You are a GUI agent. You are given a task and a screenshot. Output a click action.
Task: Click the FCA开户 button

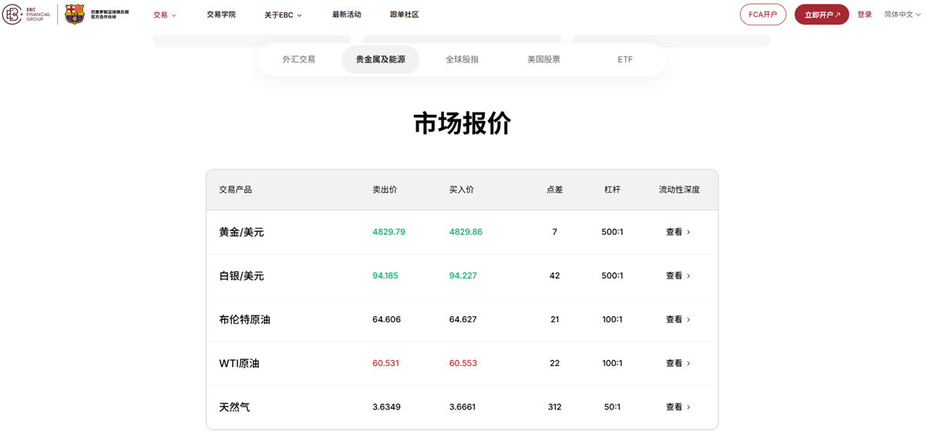(763, 15)
